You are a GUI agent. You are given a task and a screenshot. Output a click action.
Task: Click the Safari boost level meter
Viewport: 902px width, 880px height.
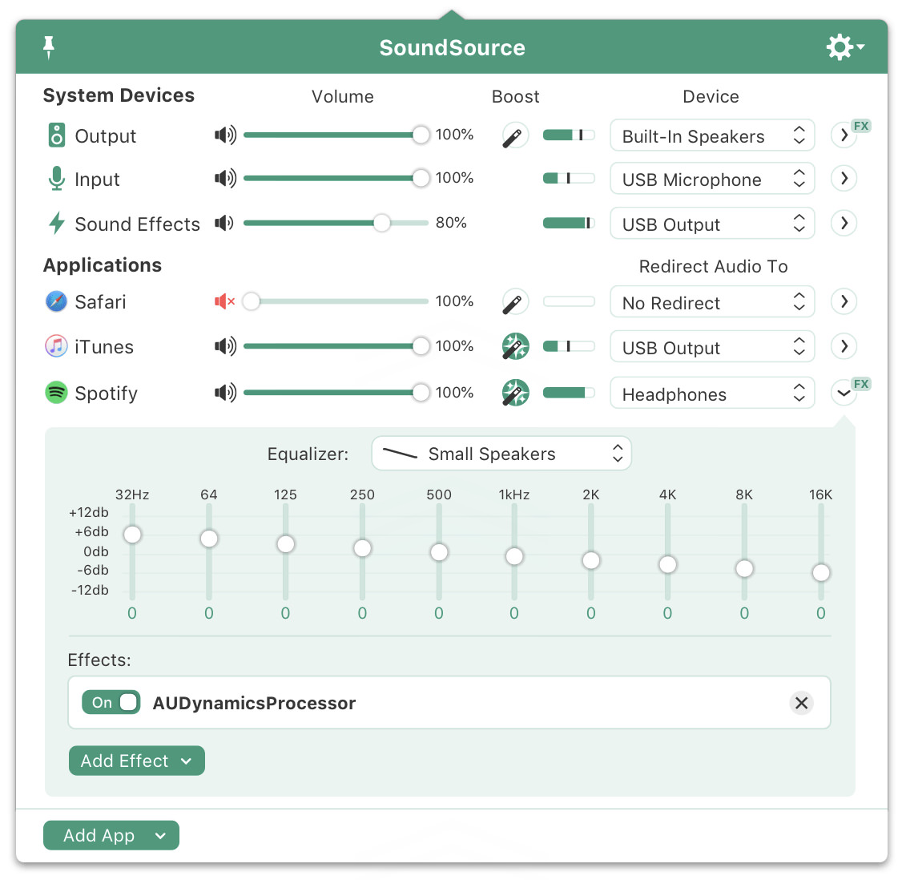point(569,301)
